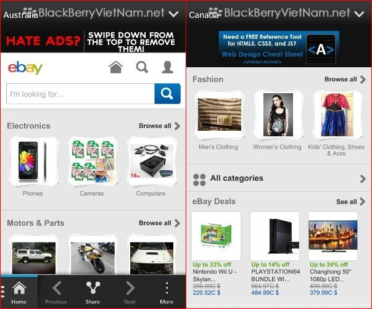The width and height of the screenshot is (372, 309).
Task: Tap the eBay home icon in header
Action: point(116,67)
